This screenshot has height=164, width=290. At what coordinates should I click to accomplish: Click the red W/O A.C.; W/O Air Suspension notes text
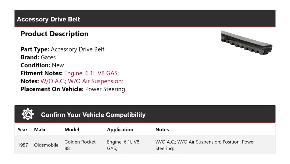(82, 81)
